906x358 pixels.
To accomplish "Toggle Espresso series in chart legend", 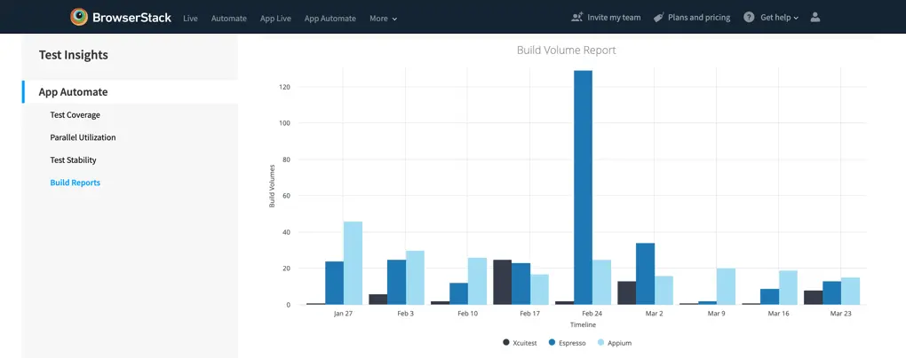I will 568,342.
